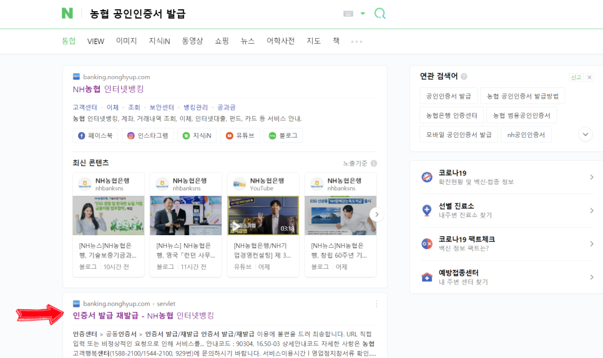Click the 페이스북 button
The height and width of the screenshot is (358, 603).
pos(96,135)
